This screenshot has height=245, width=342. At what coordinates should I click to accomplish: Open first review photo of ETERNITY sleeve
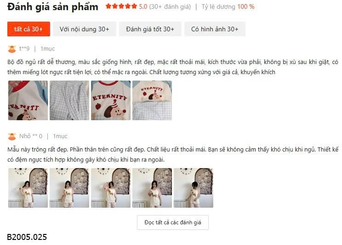[28, 100]
